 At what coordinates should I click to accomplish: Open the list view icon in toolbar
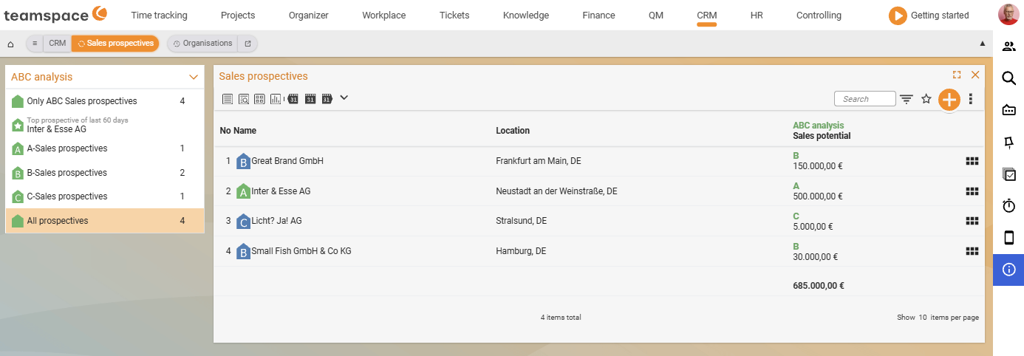click(228, 98)
